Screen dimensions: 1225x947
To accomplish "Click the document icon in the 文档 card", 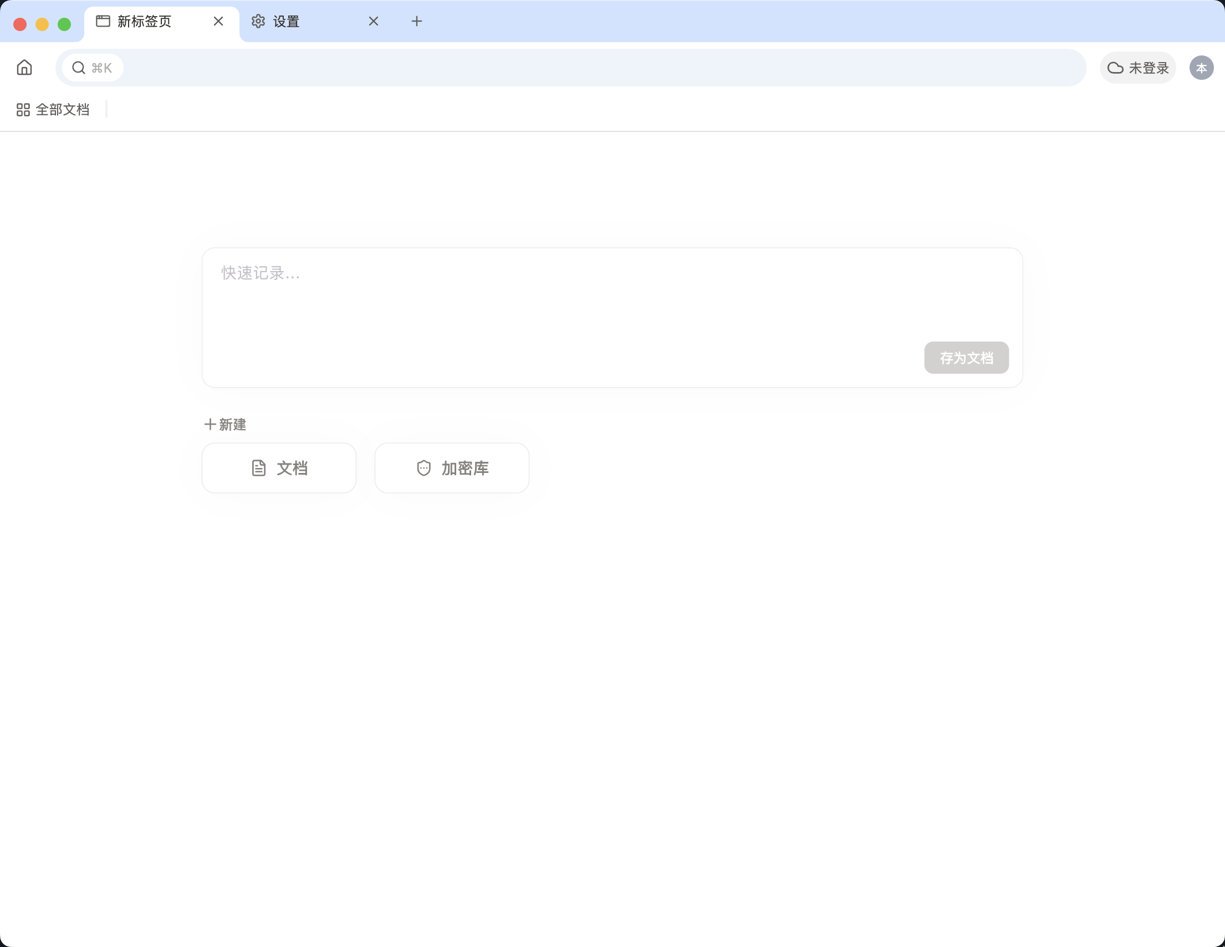I will pos(258,468).
